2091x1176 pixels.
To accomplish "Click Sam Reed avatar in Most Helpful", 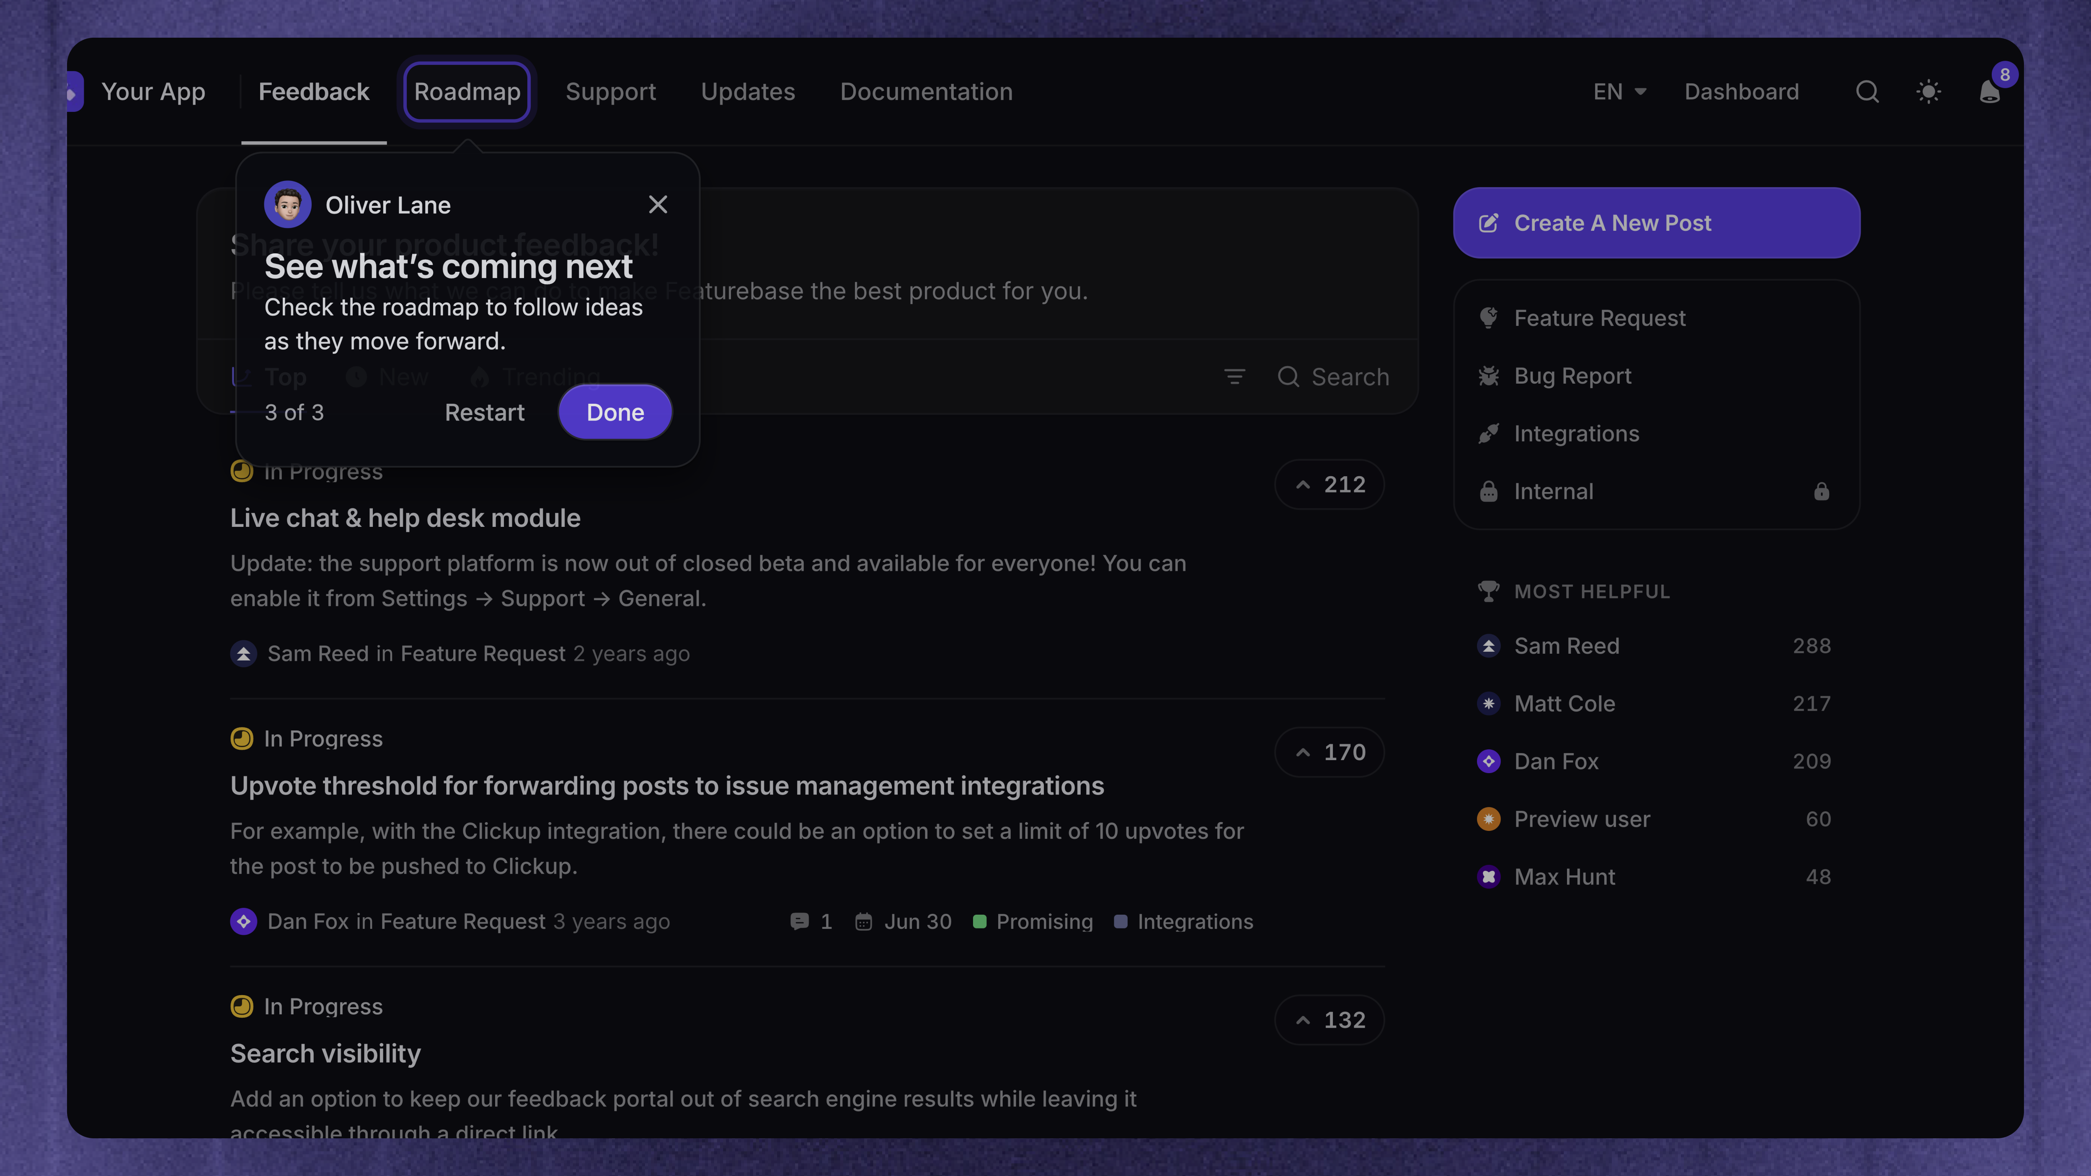I will [1488, 646].
